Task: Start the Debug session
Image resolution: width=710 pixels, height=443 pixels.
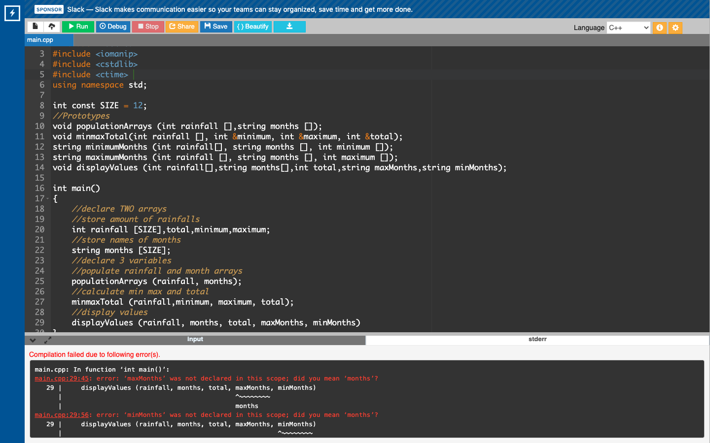Action: 113,27
